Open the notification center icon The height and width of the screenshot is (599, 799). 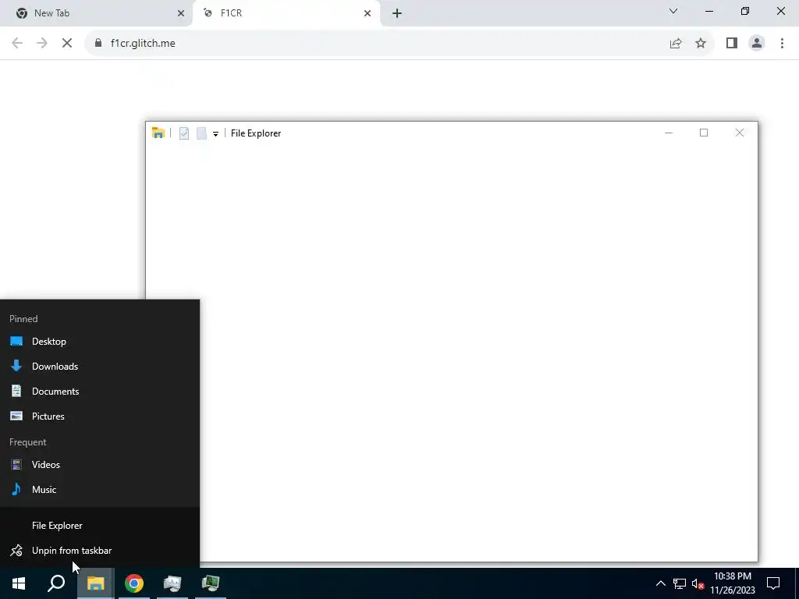[x=773, y=583]
